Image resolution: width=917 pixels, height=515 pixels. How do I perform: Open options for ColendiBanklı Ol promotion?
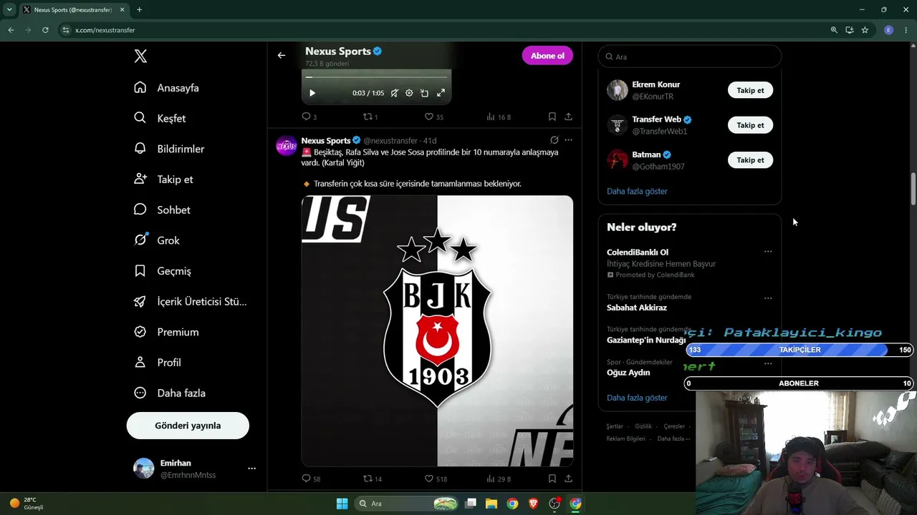(768, 252)
